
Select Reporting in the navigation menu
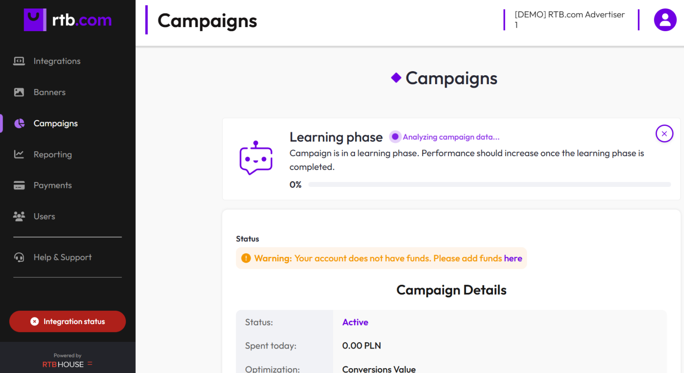(53, 154)
